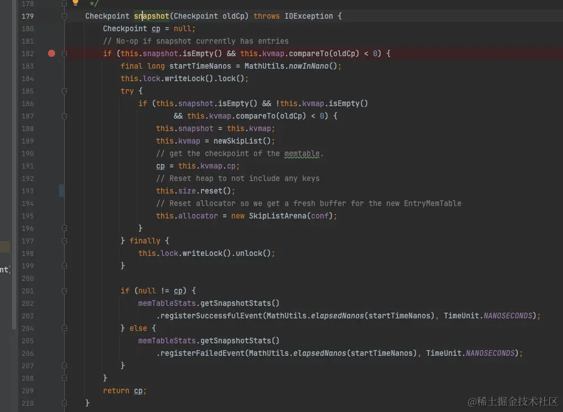Image resolution: width=563 pixels, height=412 pixels.
Task: Collapse the else block on line 204
Action: [x=64, y=328]
